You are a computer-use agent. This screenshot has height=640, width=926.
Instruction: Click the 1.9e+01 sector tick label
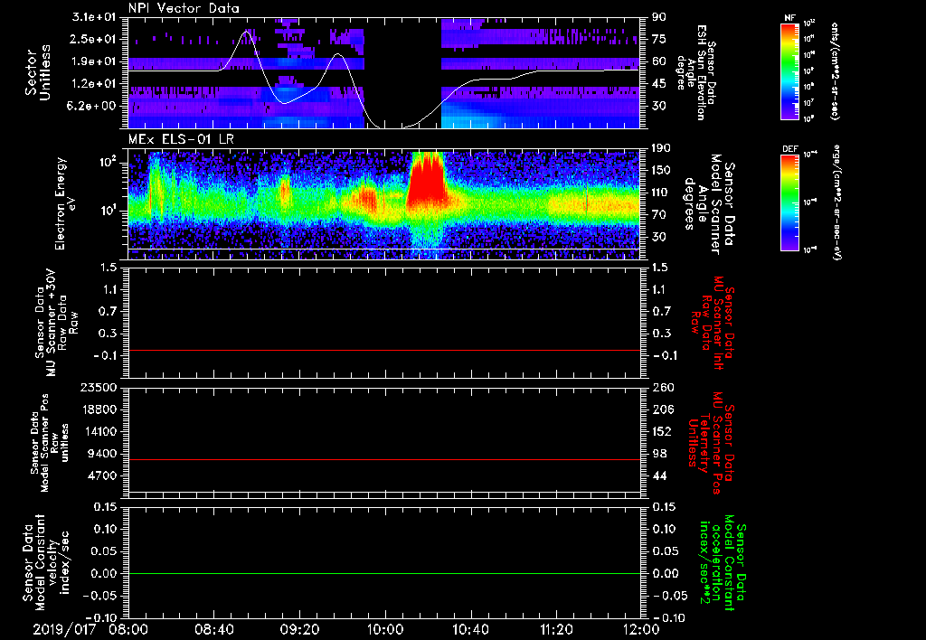(x=94, y=61)
